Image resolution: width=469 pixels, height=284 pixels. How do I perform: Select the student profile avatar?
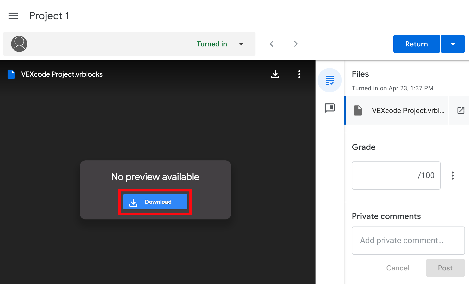(19, 44)
